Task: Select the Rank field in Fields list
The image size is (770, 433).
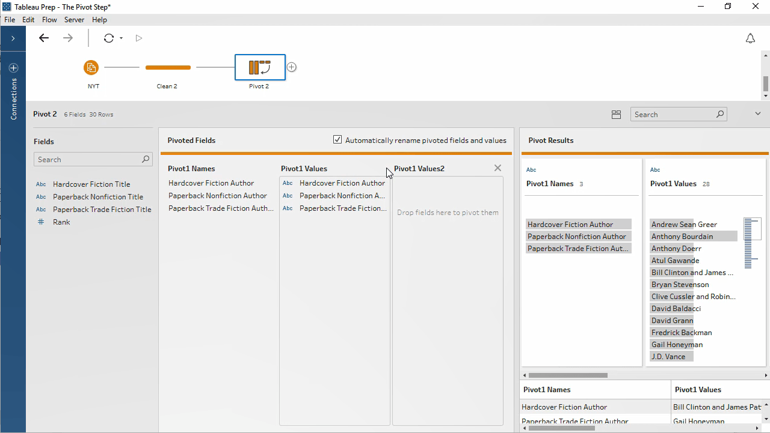Action: pos(61,222)
